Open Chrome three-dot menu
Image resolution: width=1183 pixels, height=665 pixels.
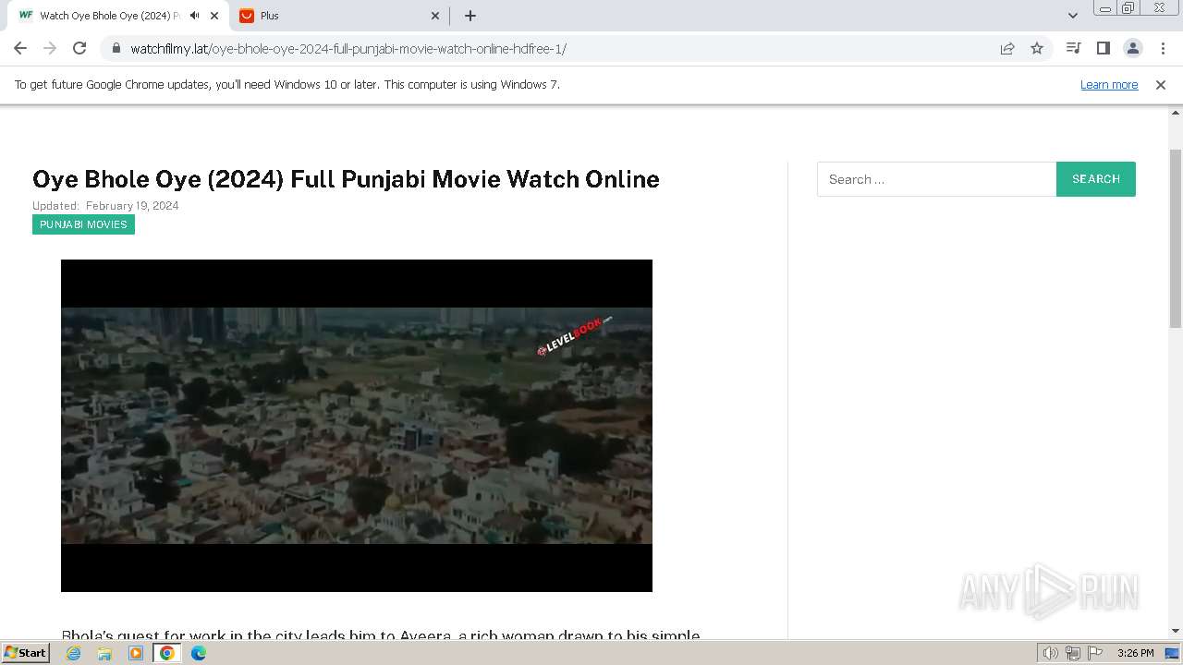(1163, 48)
